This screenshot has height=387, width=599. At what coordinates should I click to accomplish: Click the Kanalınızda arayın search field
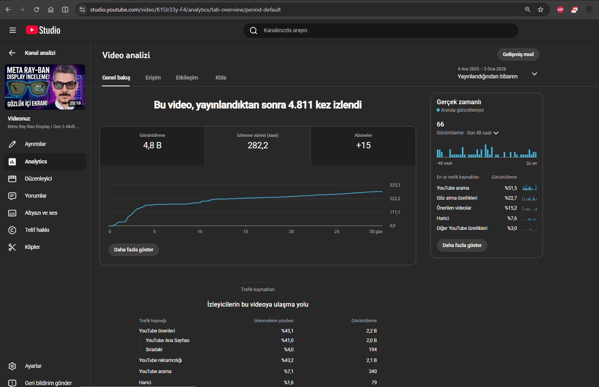[x=381, y=30]
